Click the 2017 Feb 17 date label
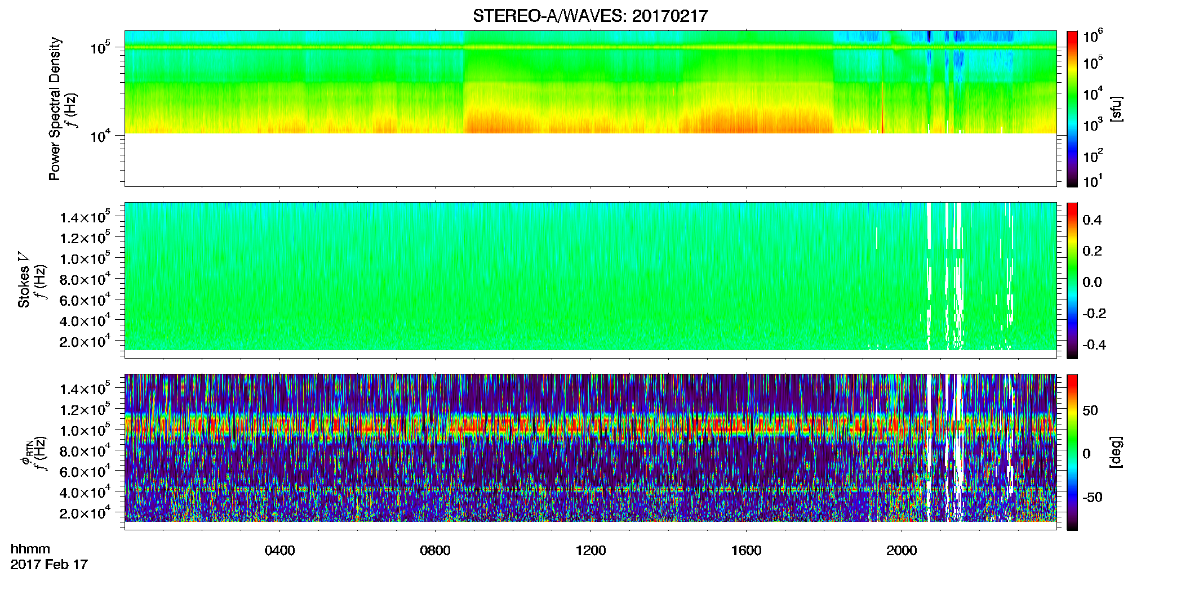This screenshot has height=608, width=1181. pyautogui.click(x=49, y=564)
